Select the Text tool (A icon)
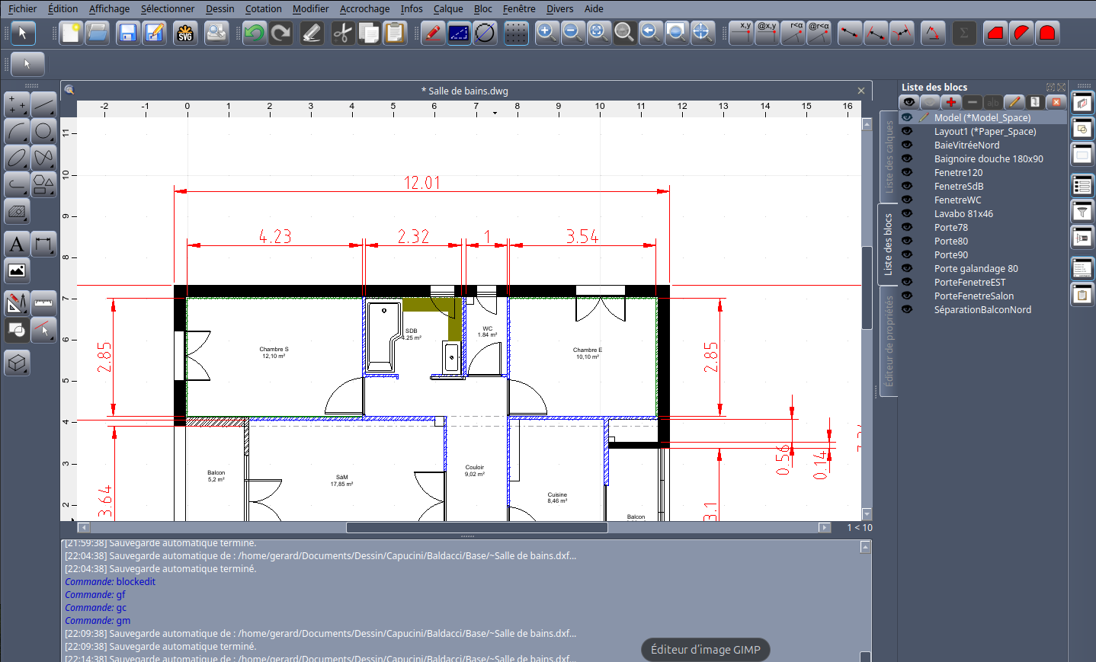The image size is (1096, 662). click(17, 245)
